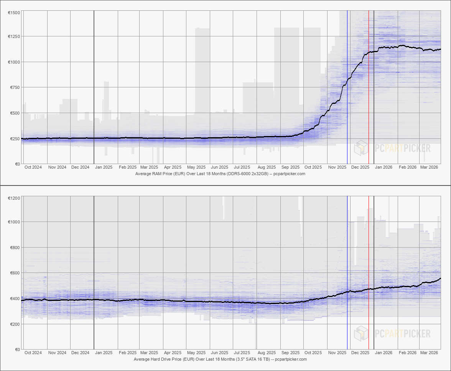Screen dimensions: 451x371
Task: Click Nov 2025 under the RAM chart
Action: pos(337,167)
